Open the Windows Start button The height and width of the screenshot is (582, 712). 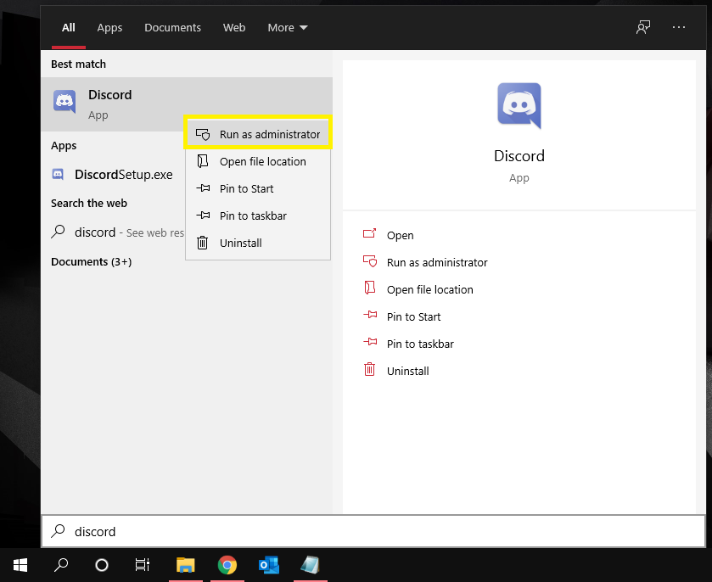pyautogui.click(x=20, y=565)
